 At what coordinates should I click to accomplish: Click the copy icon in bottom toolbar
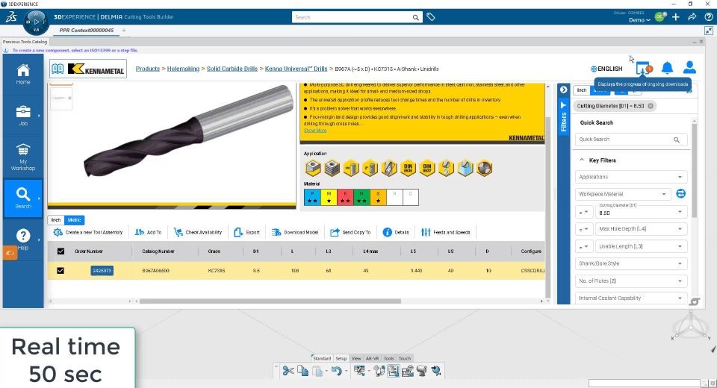click(x=302, y=371)
